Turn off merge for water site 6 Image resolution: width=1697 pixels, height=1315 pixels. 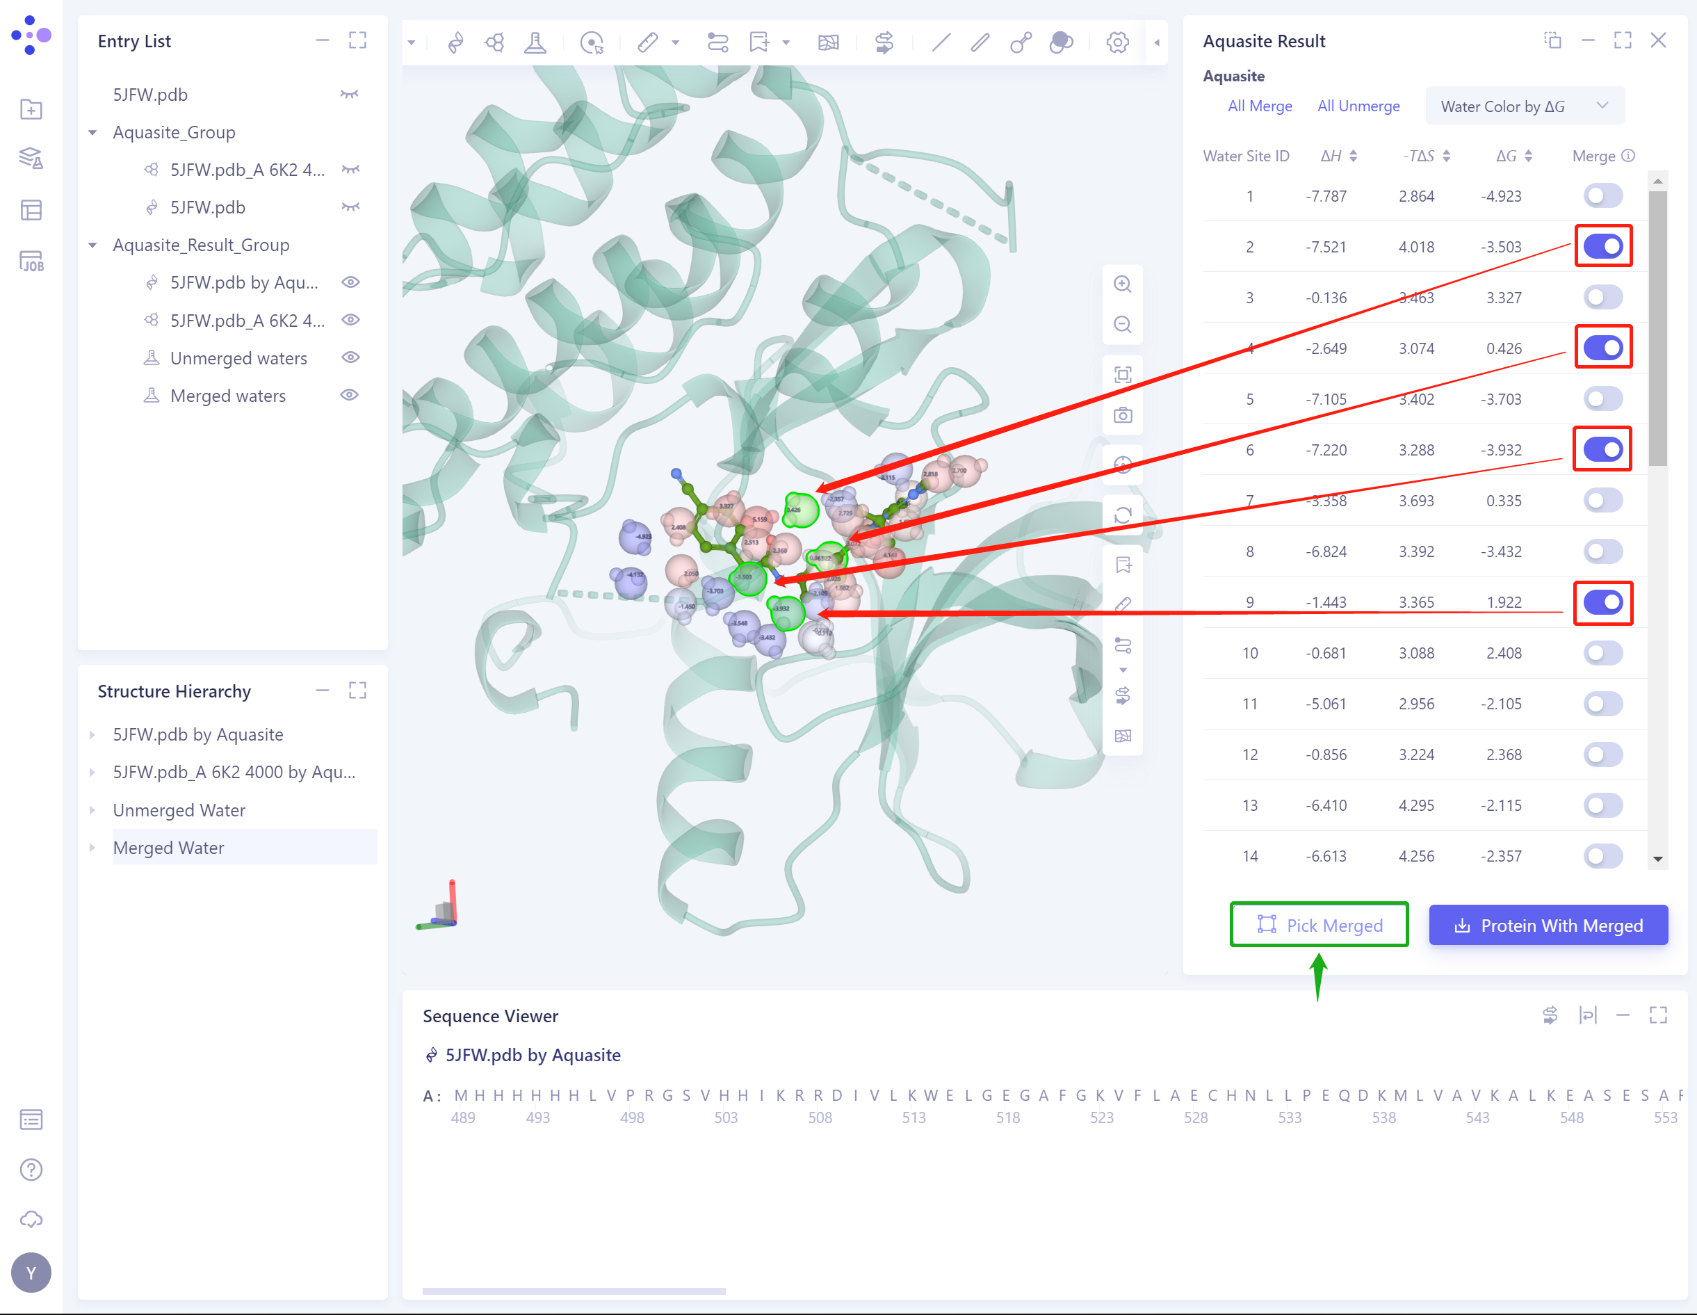coord(1602,449)
